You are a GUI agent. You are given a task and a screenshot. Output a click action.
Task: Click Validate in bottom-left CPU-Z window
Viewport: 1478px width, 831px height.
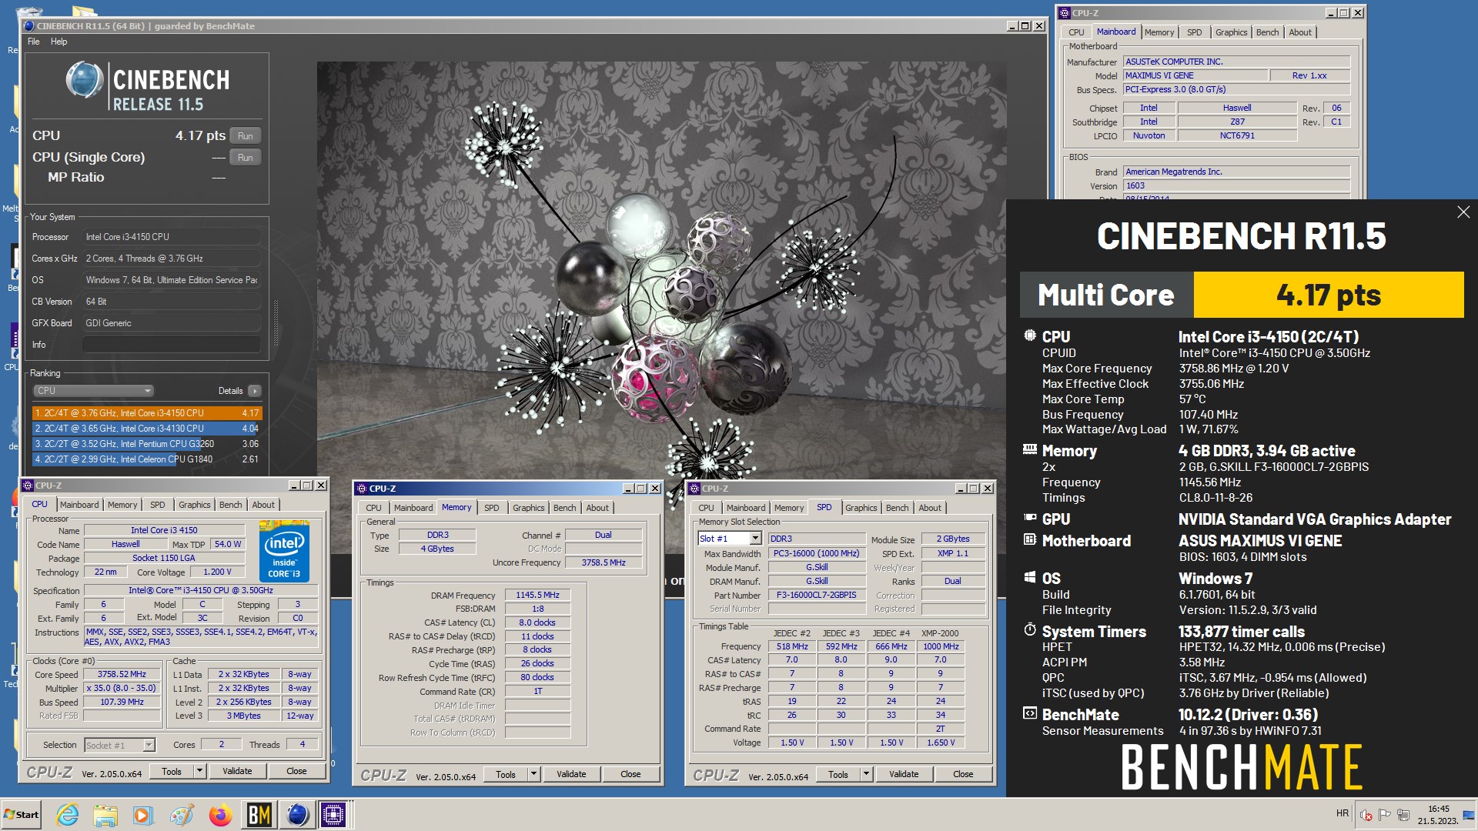tap(237, 771)
